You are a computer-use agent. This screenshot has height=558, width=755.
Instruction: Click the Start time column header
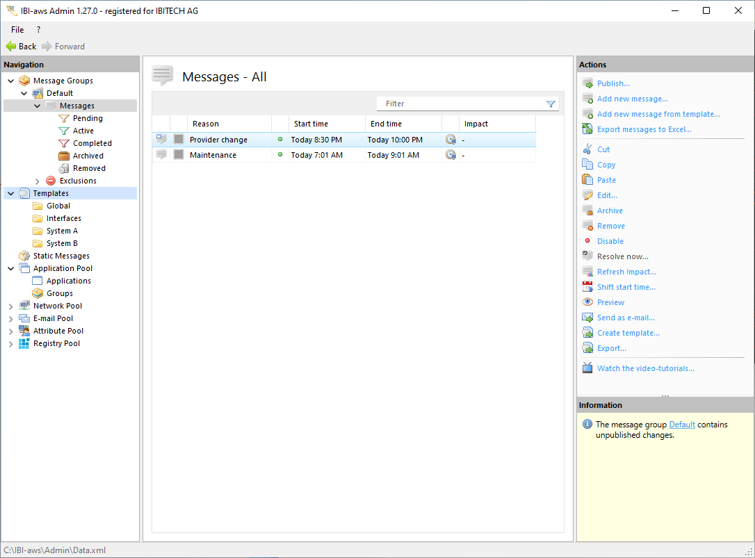(311, 124)
